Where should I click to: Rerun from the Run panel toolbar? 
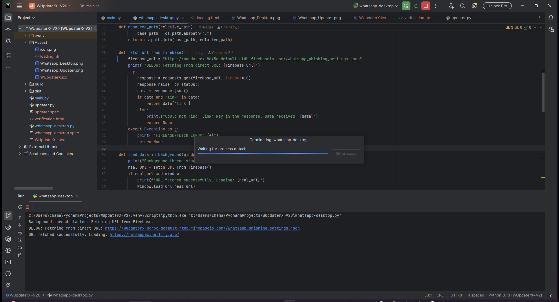click(20, 207)
